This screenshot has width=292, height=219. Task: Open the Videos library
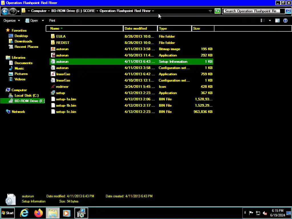coord(20,79)
